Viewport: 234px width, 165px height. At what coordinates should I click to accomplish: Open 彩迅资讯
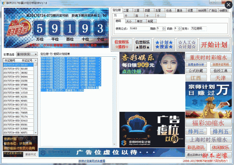pyautogui.click(x=196, y=148)
